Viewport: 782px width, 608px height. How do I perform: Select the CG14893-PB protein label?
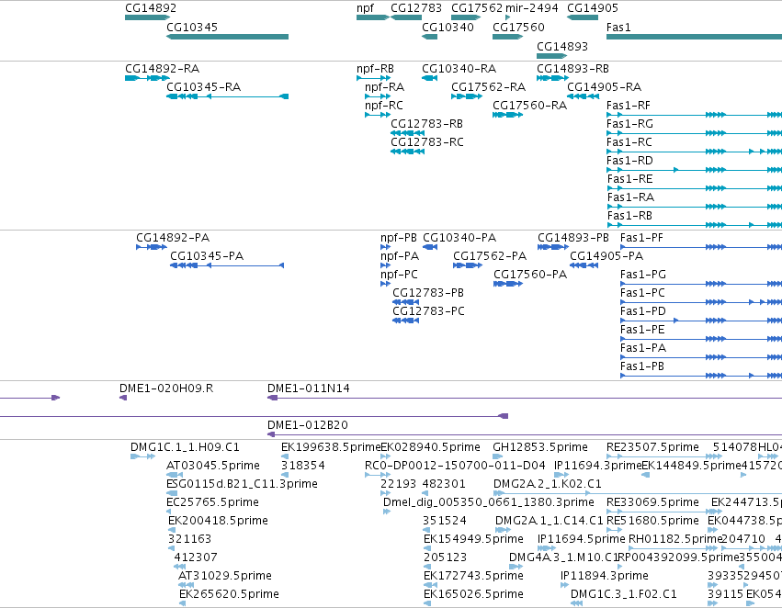click(573, 238)
